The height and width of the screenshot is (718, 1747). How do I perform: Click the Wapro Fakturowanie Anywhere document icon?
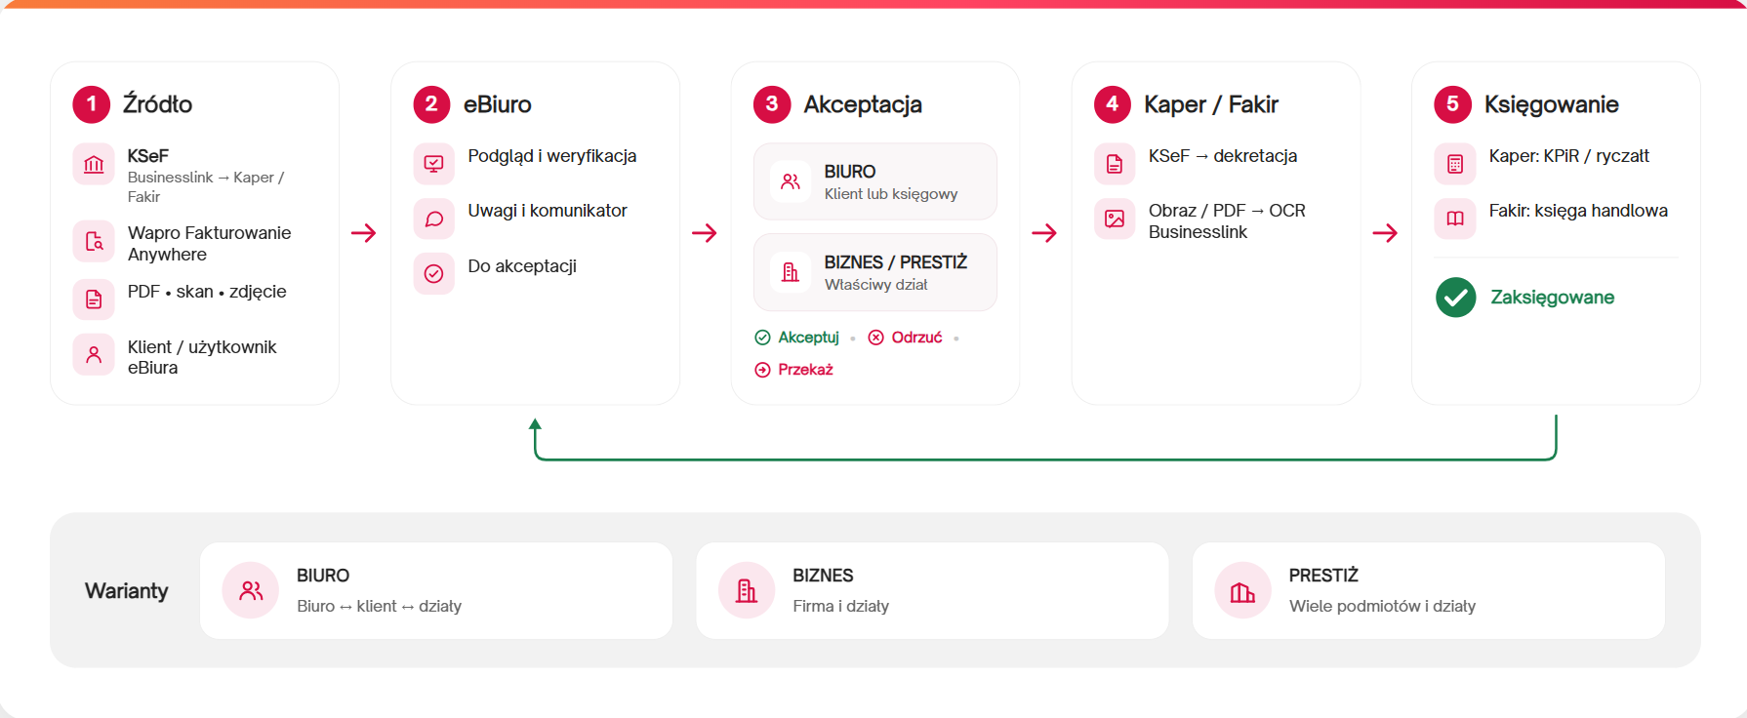coord(94,241)
